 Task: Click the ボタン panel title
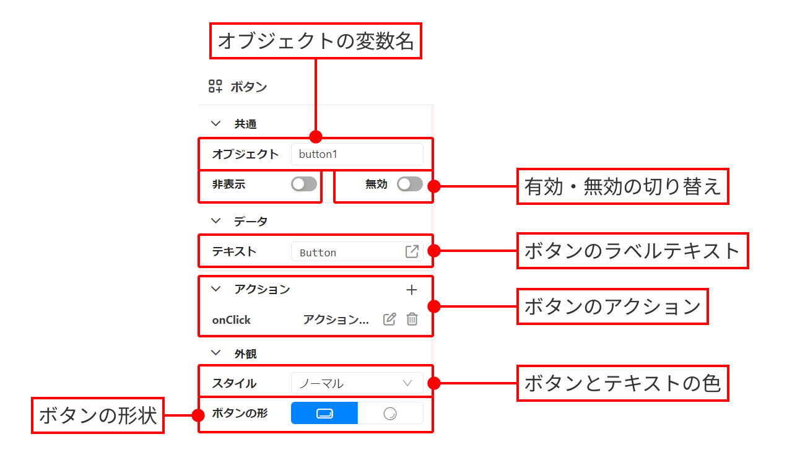click(x=249, y=87)
